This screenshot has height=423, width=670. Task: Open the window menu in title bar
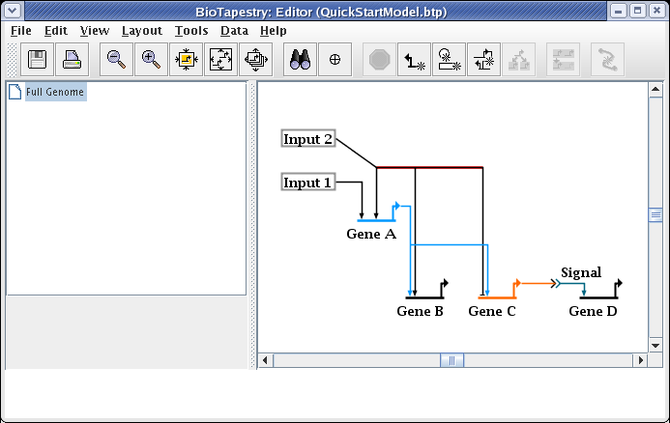tap(13, 10)
